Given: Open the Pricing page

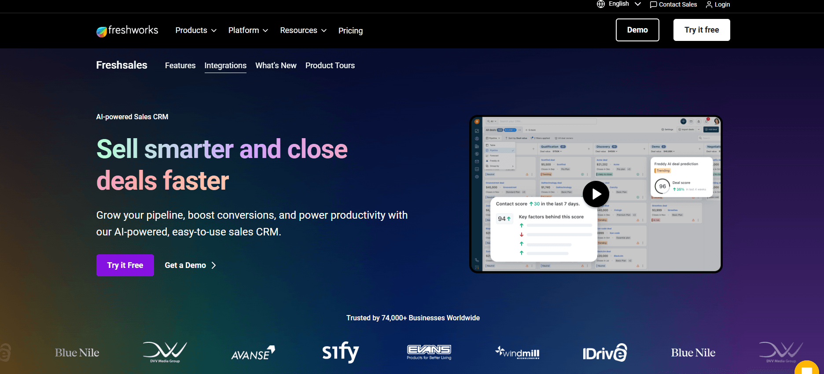Looking at the screenshot, I should pos(350,30).
